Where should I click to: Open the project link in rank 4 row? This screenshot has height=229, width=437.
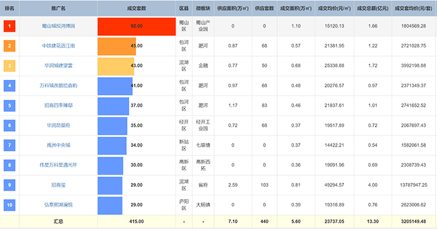click(59, 85)
